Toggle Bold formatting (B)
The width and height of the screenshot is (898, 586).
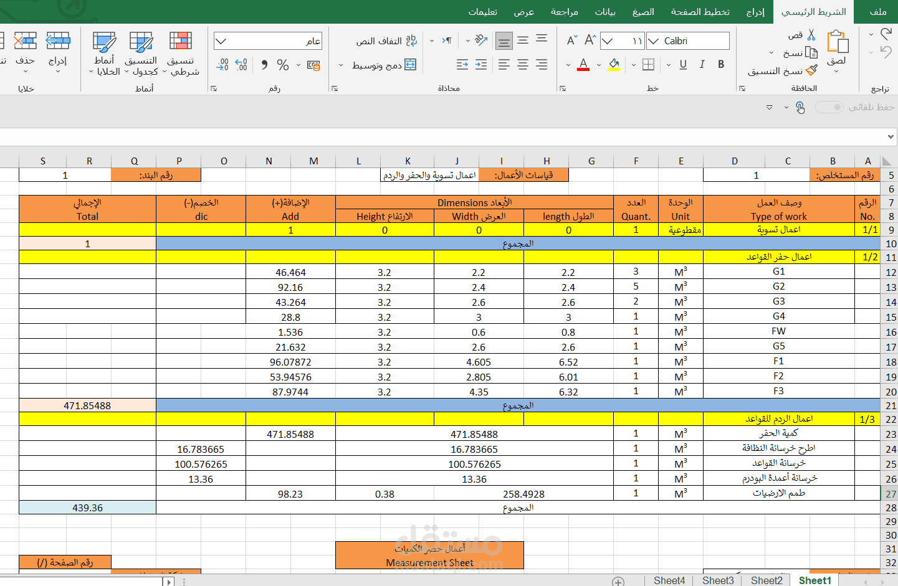click(721, 64)
